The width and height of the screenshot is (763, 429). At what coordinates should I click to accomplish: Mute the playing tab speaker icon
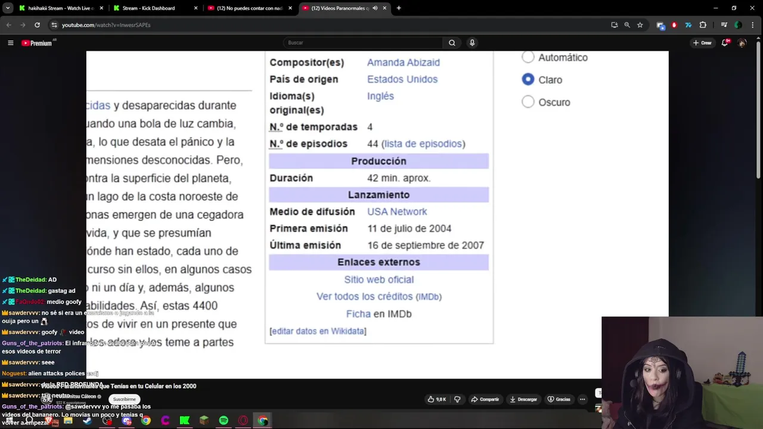[x=375, y=8]
